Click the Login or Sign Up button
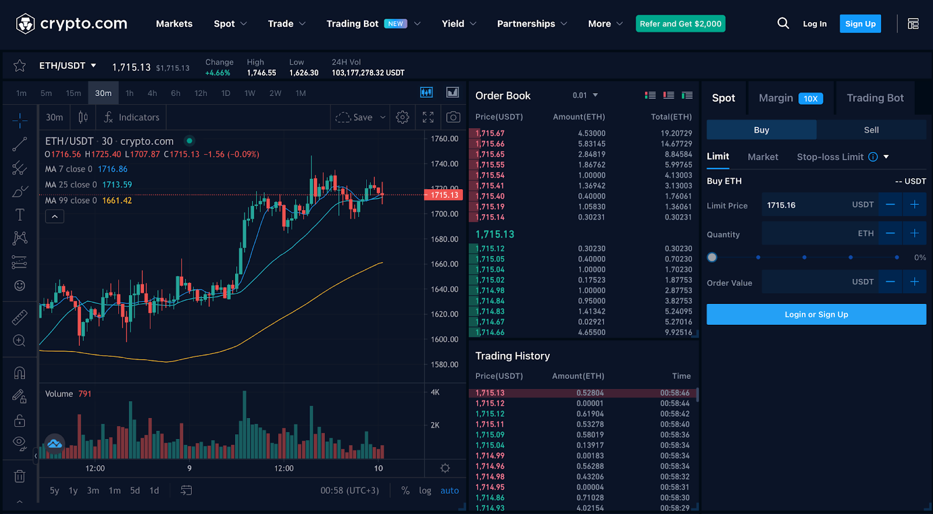The height and width of the screenshot is (514, 933). 816,314
